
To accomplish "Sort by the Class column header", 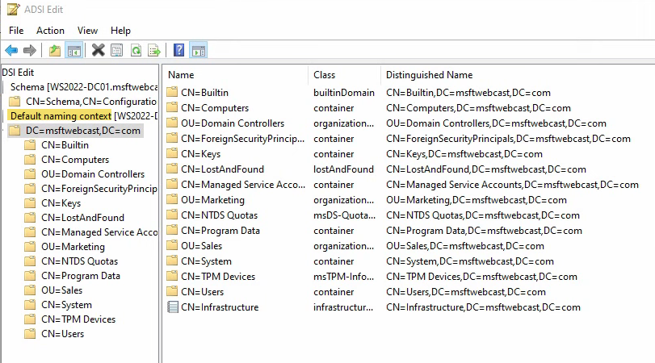I will pyautogui.click(x=345, y=75).
